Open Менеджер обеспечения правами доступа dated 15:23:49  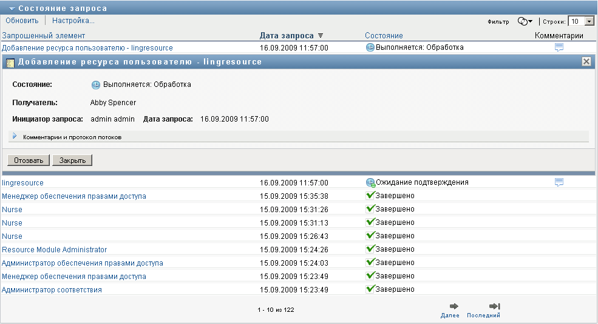click(x=74, y=276)
